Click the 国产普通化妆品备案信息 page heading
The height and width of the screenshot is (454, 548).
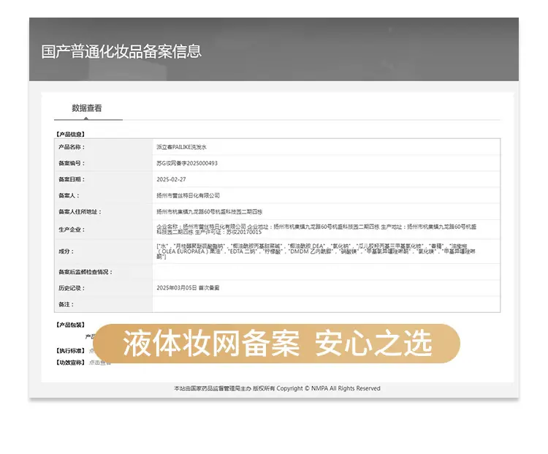pyautogui.click(x=121, y=51)
